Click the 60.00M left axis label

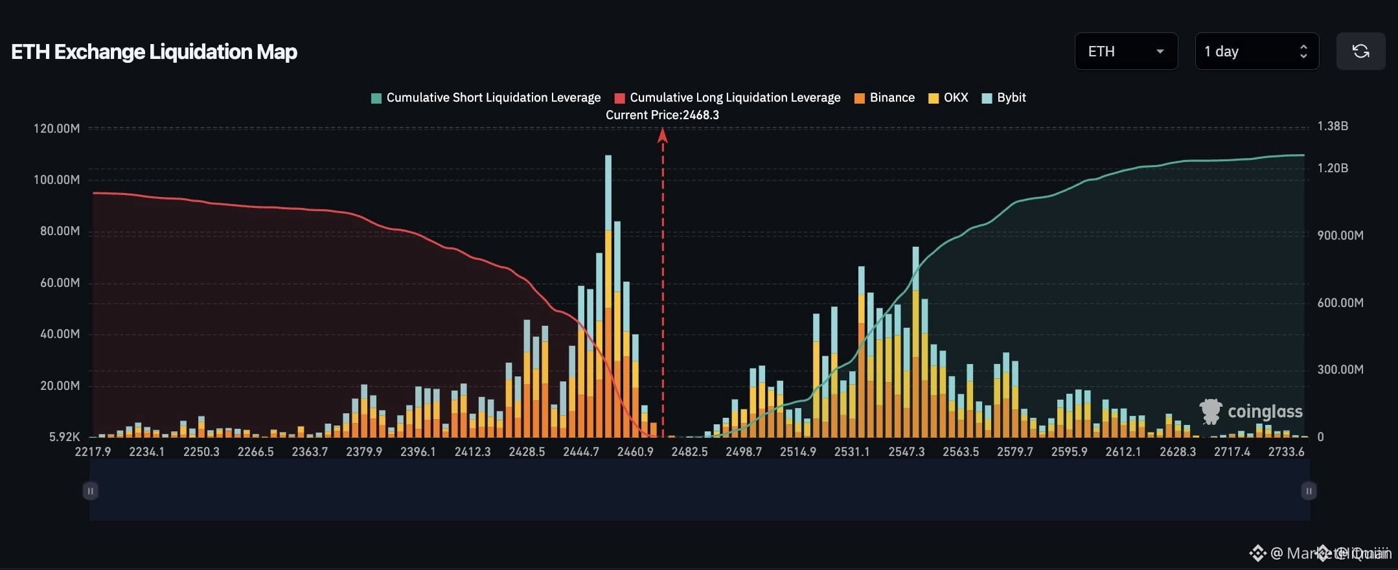pos(60,282)
